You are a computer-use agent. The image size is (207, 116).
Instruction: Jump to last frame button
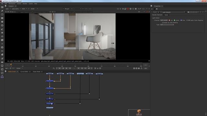click(x=89, y=68)
